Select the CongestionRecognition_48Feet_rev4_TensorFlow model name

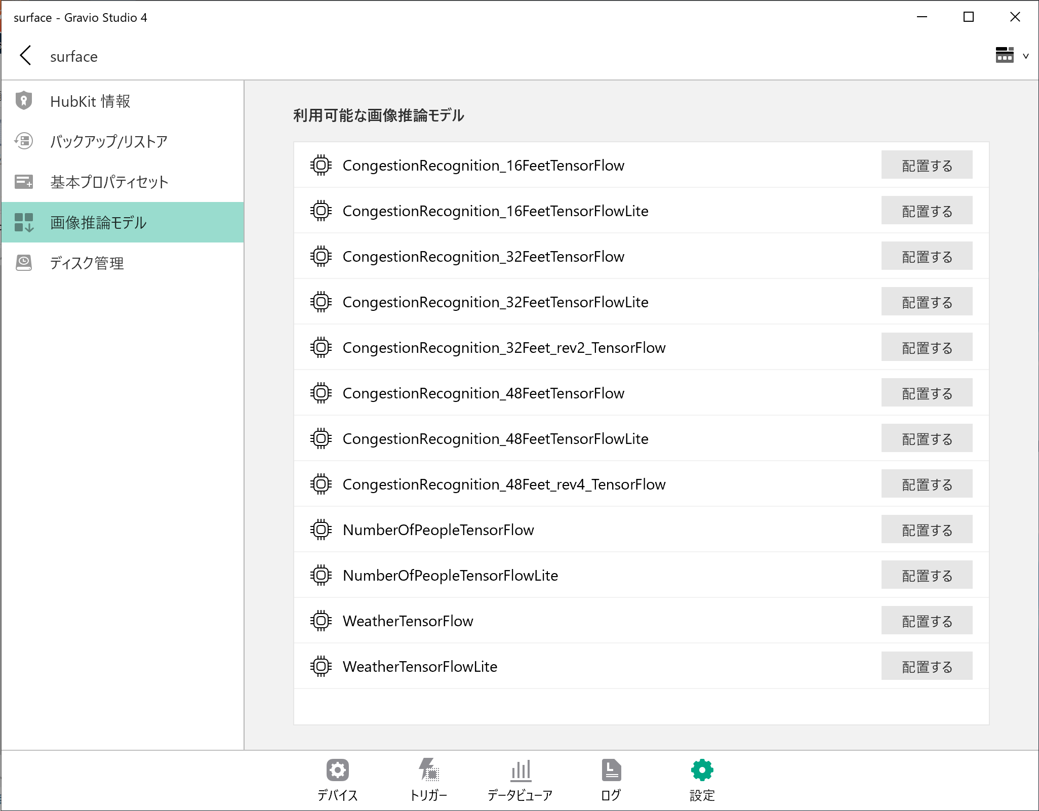point(504,484)
